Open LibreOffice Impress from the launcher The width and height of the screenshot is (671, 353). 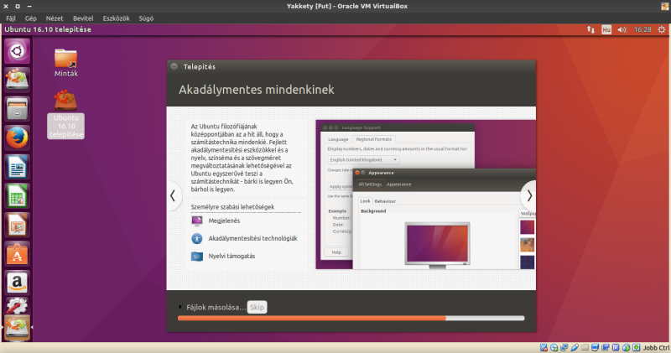pyautogui.click(x=18, y=224)
